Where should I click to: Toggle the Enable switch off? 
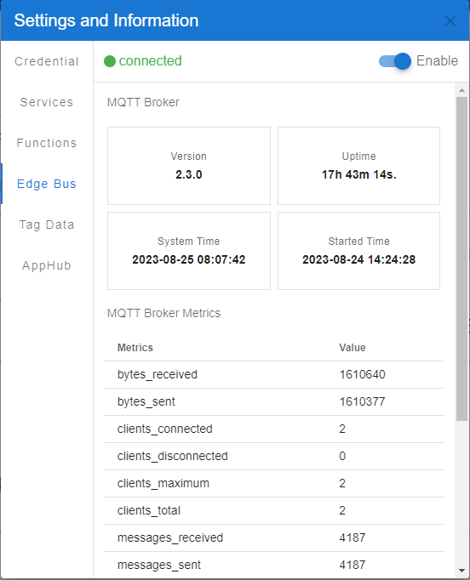[395, 61]
